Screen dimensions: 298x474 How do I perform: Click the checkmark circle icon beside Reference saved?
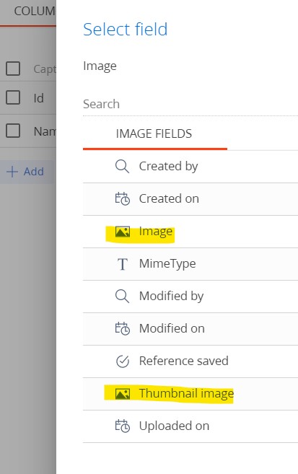pos(123,361)
